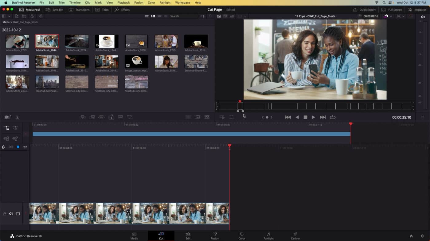
Task: Click the Ripple Overwrite edit icon
Action: point(101,117)
